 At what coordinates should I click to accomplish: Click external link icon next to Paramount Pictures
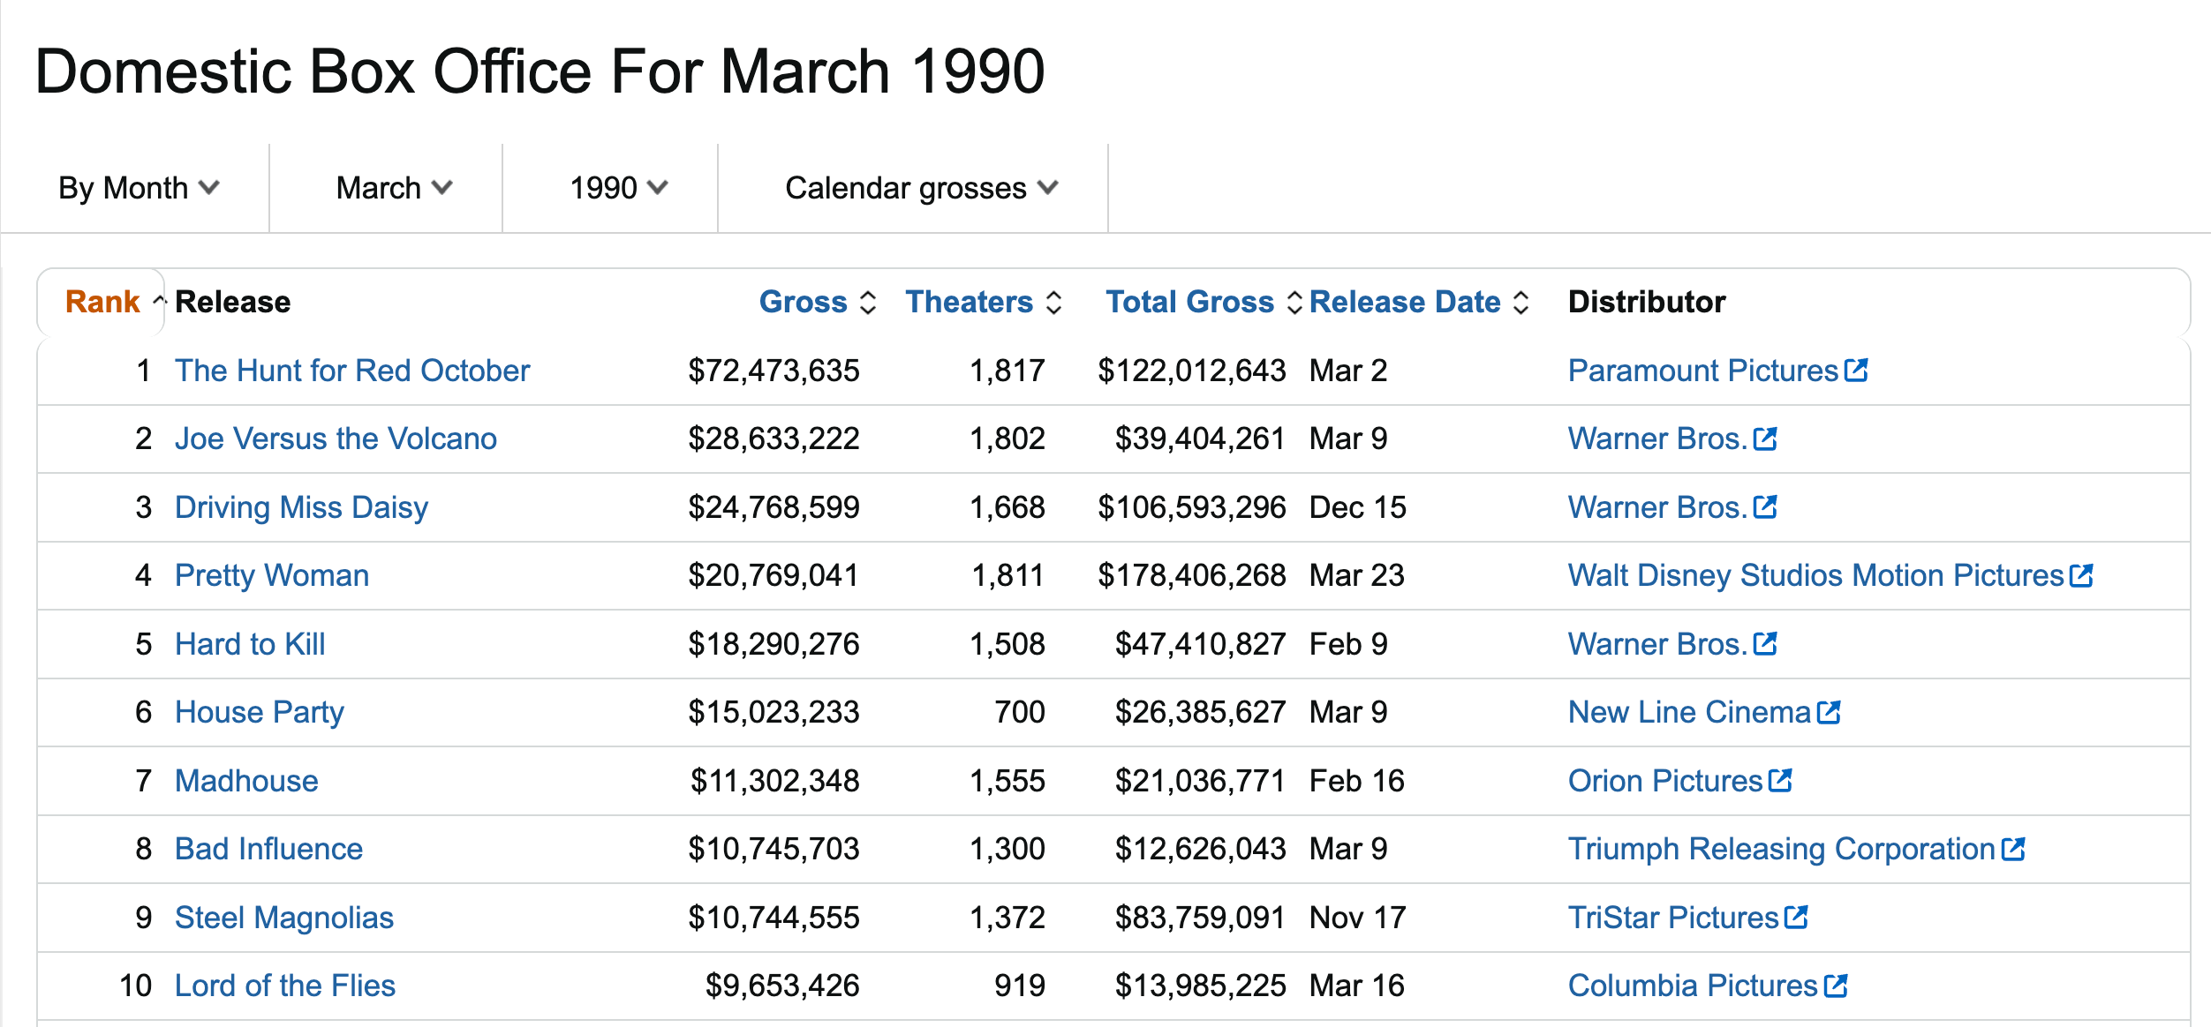tap(1856, 371)
